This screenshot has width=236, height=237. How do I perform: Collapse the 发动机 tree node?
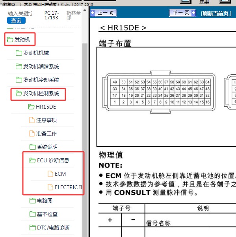pyautogui.click(x=22, y=39)
